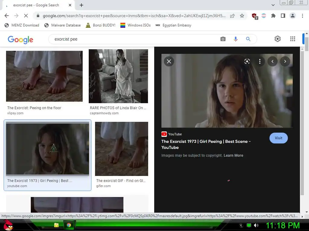Select the youtube.com Girl Peeing result thumbnail
Viewport: 309px width, 231px height.
47,149
